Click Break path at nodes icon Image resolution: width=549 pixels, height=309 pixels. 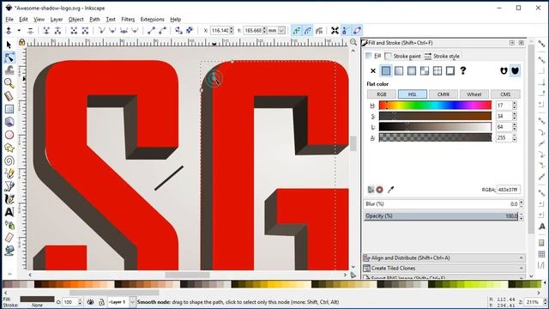pyautogui.click(x=57, y=31)
